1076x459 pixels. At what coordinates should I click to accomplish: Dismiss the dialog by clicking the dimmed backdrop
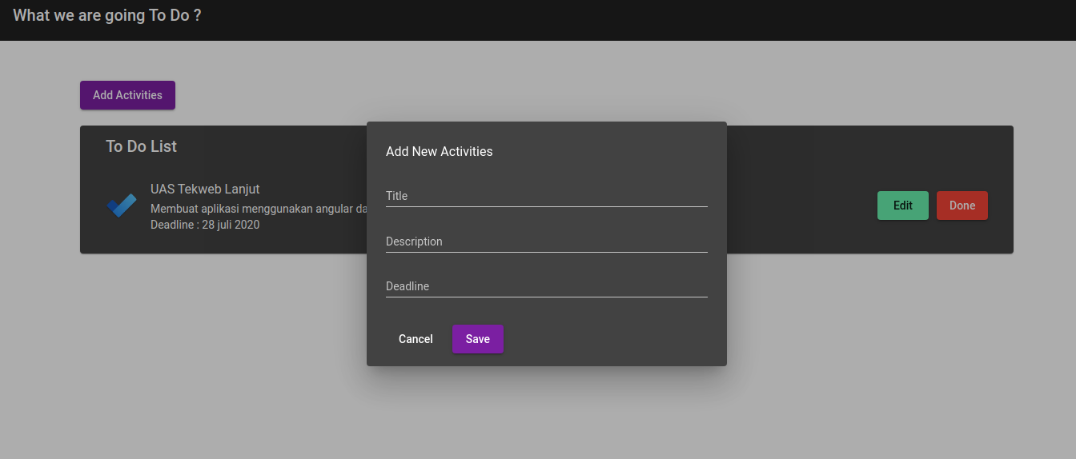tap(881, 360)
